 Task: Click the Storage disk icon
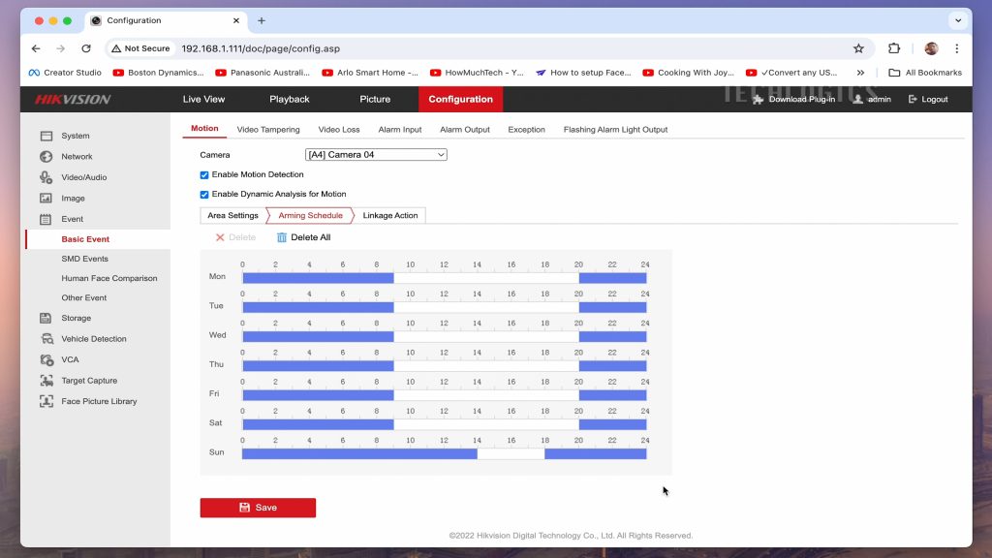coord(46,318)
